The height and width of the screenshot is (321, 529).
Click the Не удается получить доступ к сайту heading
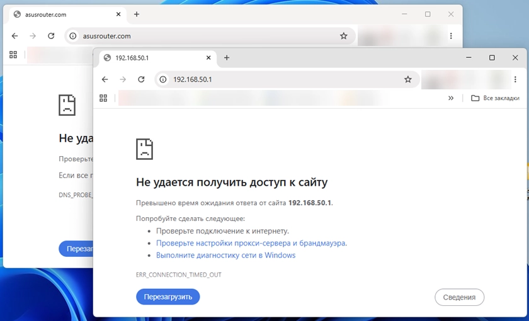tap(232, 183)
